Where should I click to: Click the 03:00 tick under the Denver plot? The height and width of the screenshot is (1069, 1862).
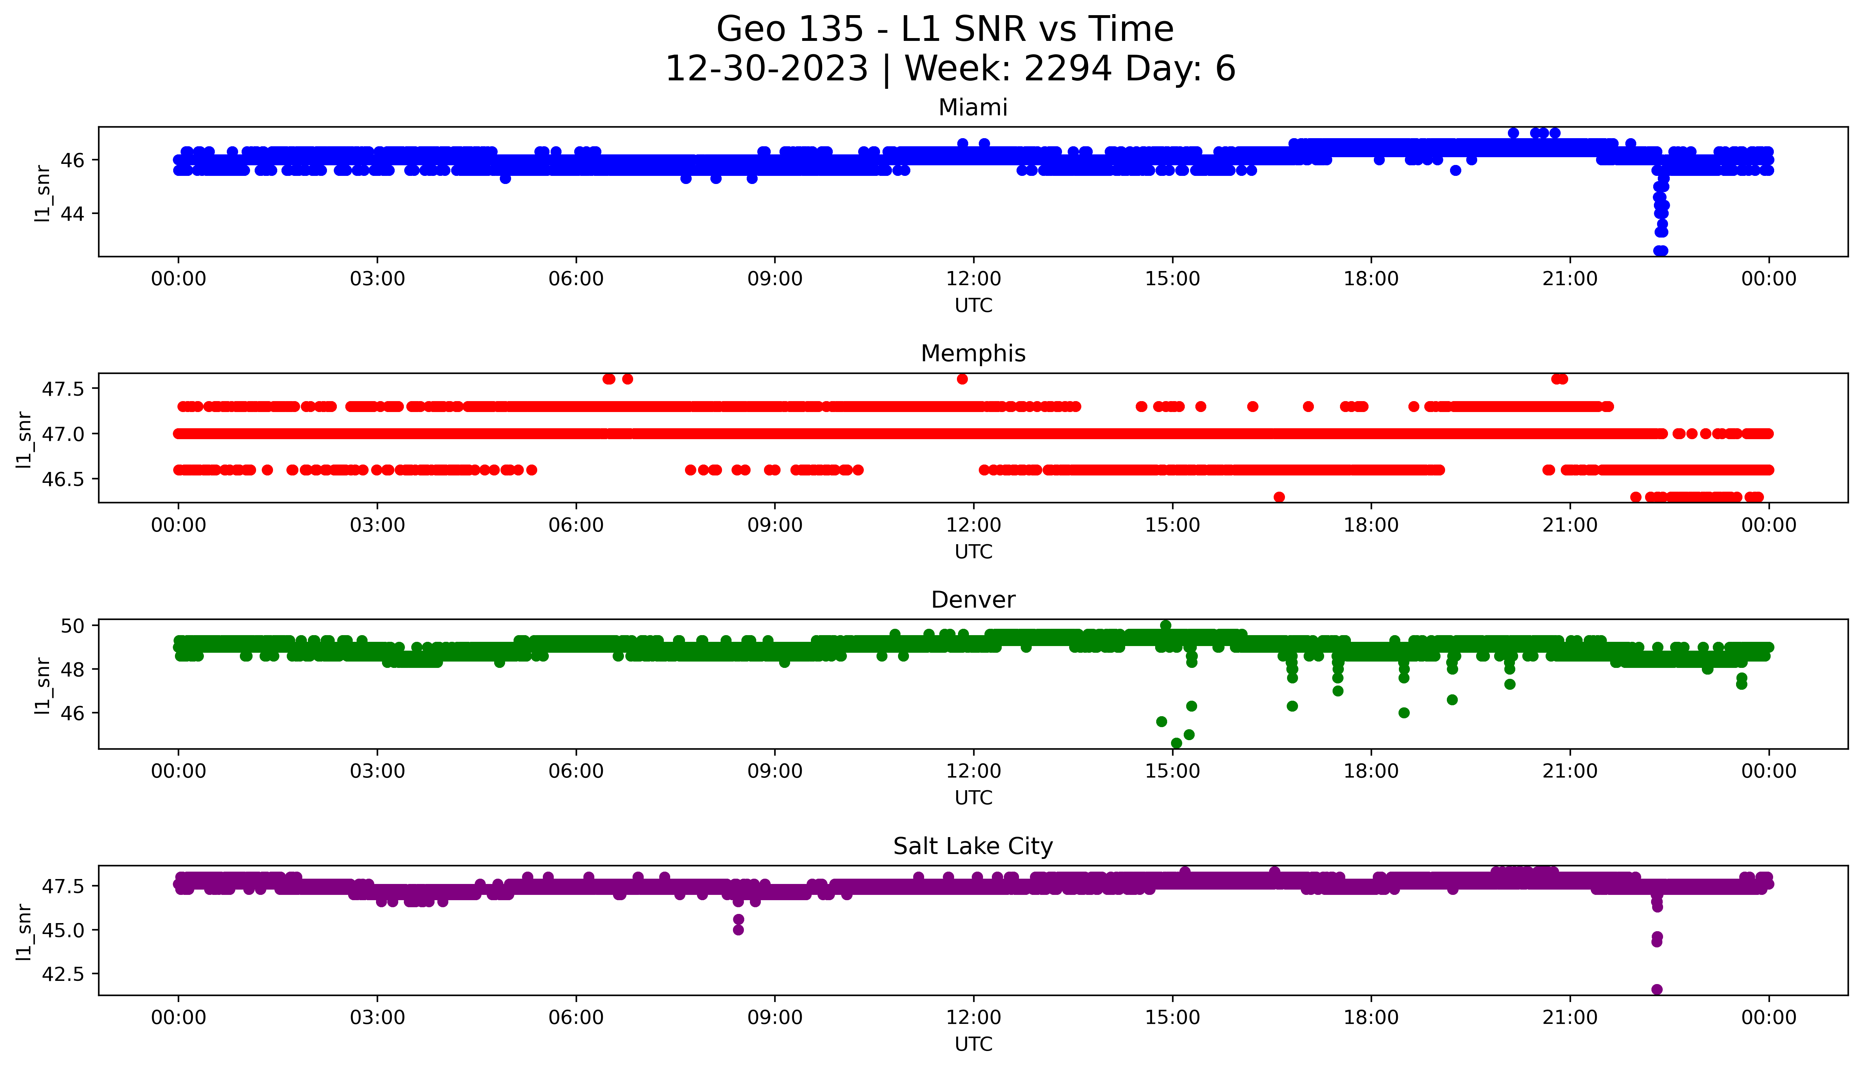[x=377, y=771]
